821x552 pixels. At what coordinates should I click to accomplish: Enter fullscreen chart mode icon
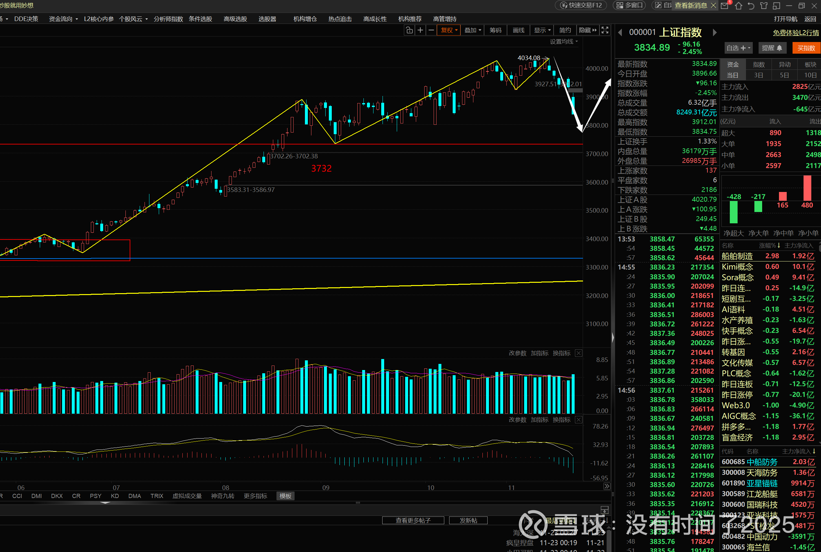(605, 30)
